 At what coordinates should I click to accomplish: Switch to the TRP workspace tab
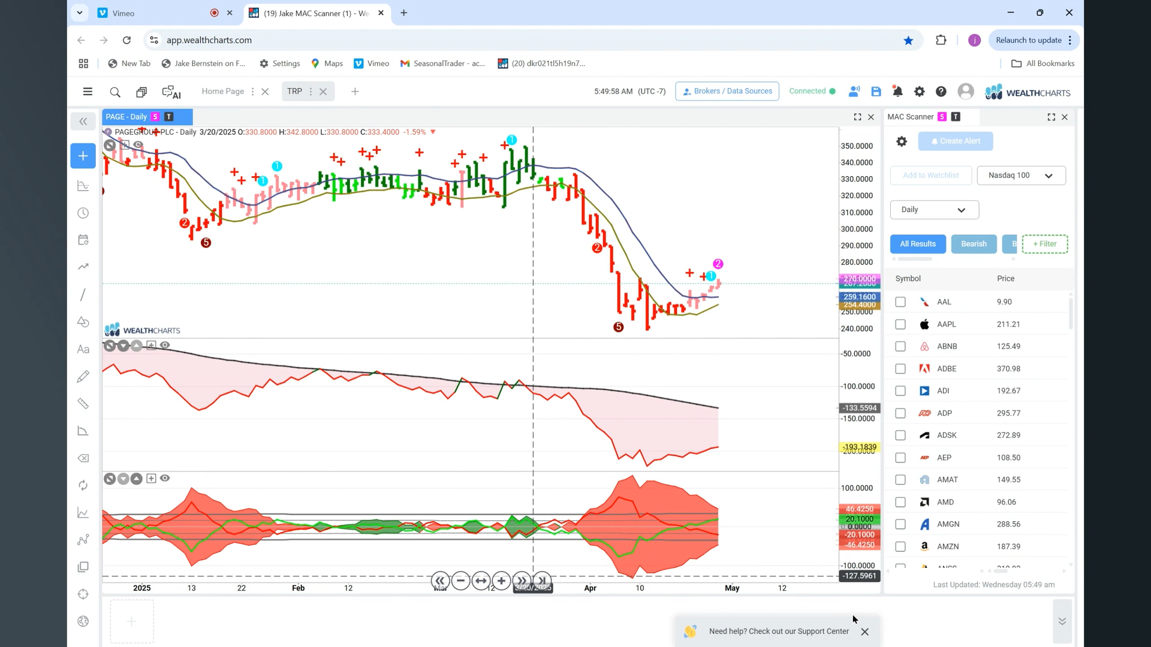click(x=294, y=91)
